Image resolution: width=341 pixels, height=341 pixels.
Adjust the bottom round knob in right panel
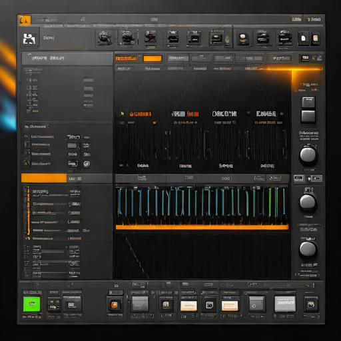pyautogui.click(x=308, y=249)
